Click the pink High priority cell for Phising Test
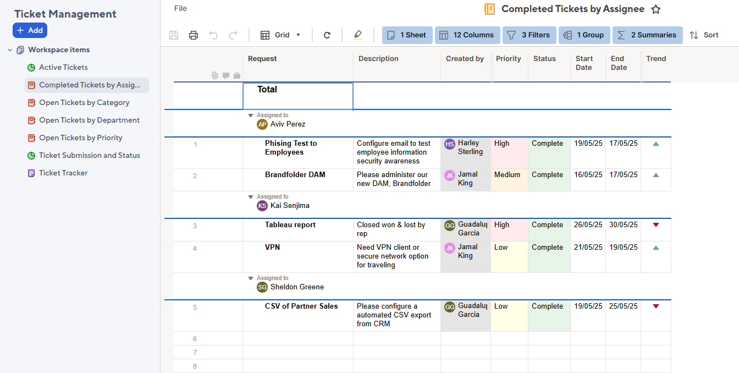This screenshot has width=739, height=373. (510, 153)
